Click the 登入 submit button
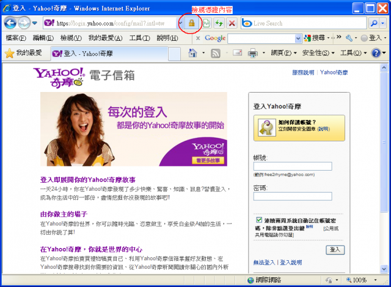The width and height of the screenshot is (391, 287). 335,250
